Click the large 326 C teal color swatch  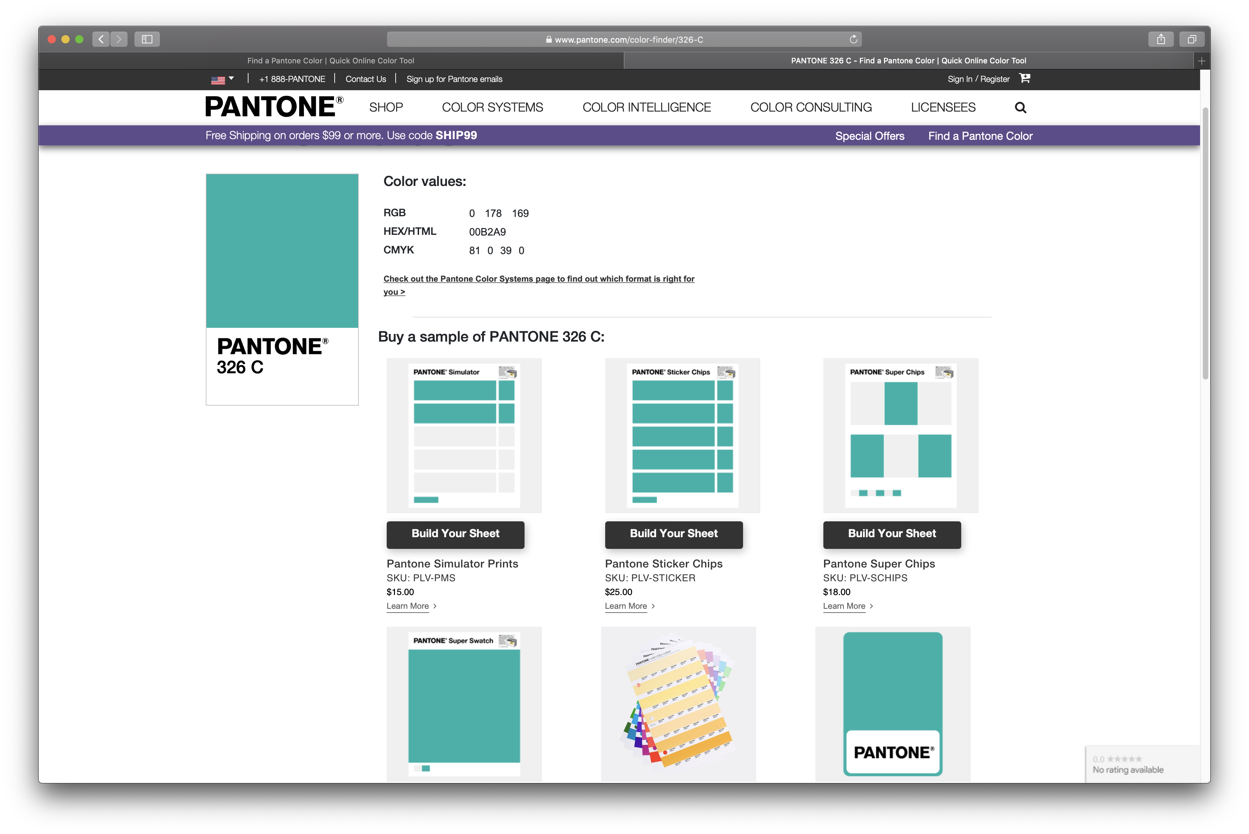click(282, 251)
